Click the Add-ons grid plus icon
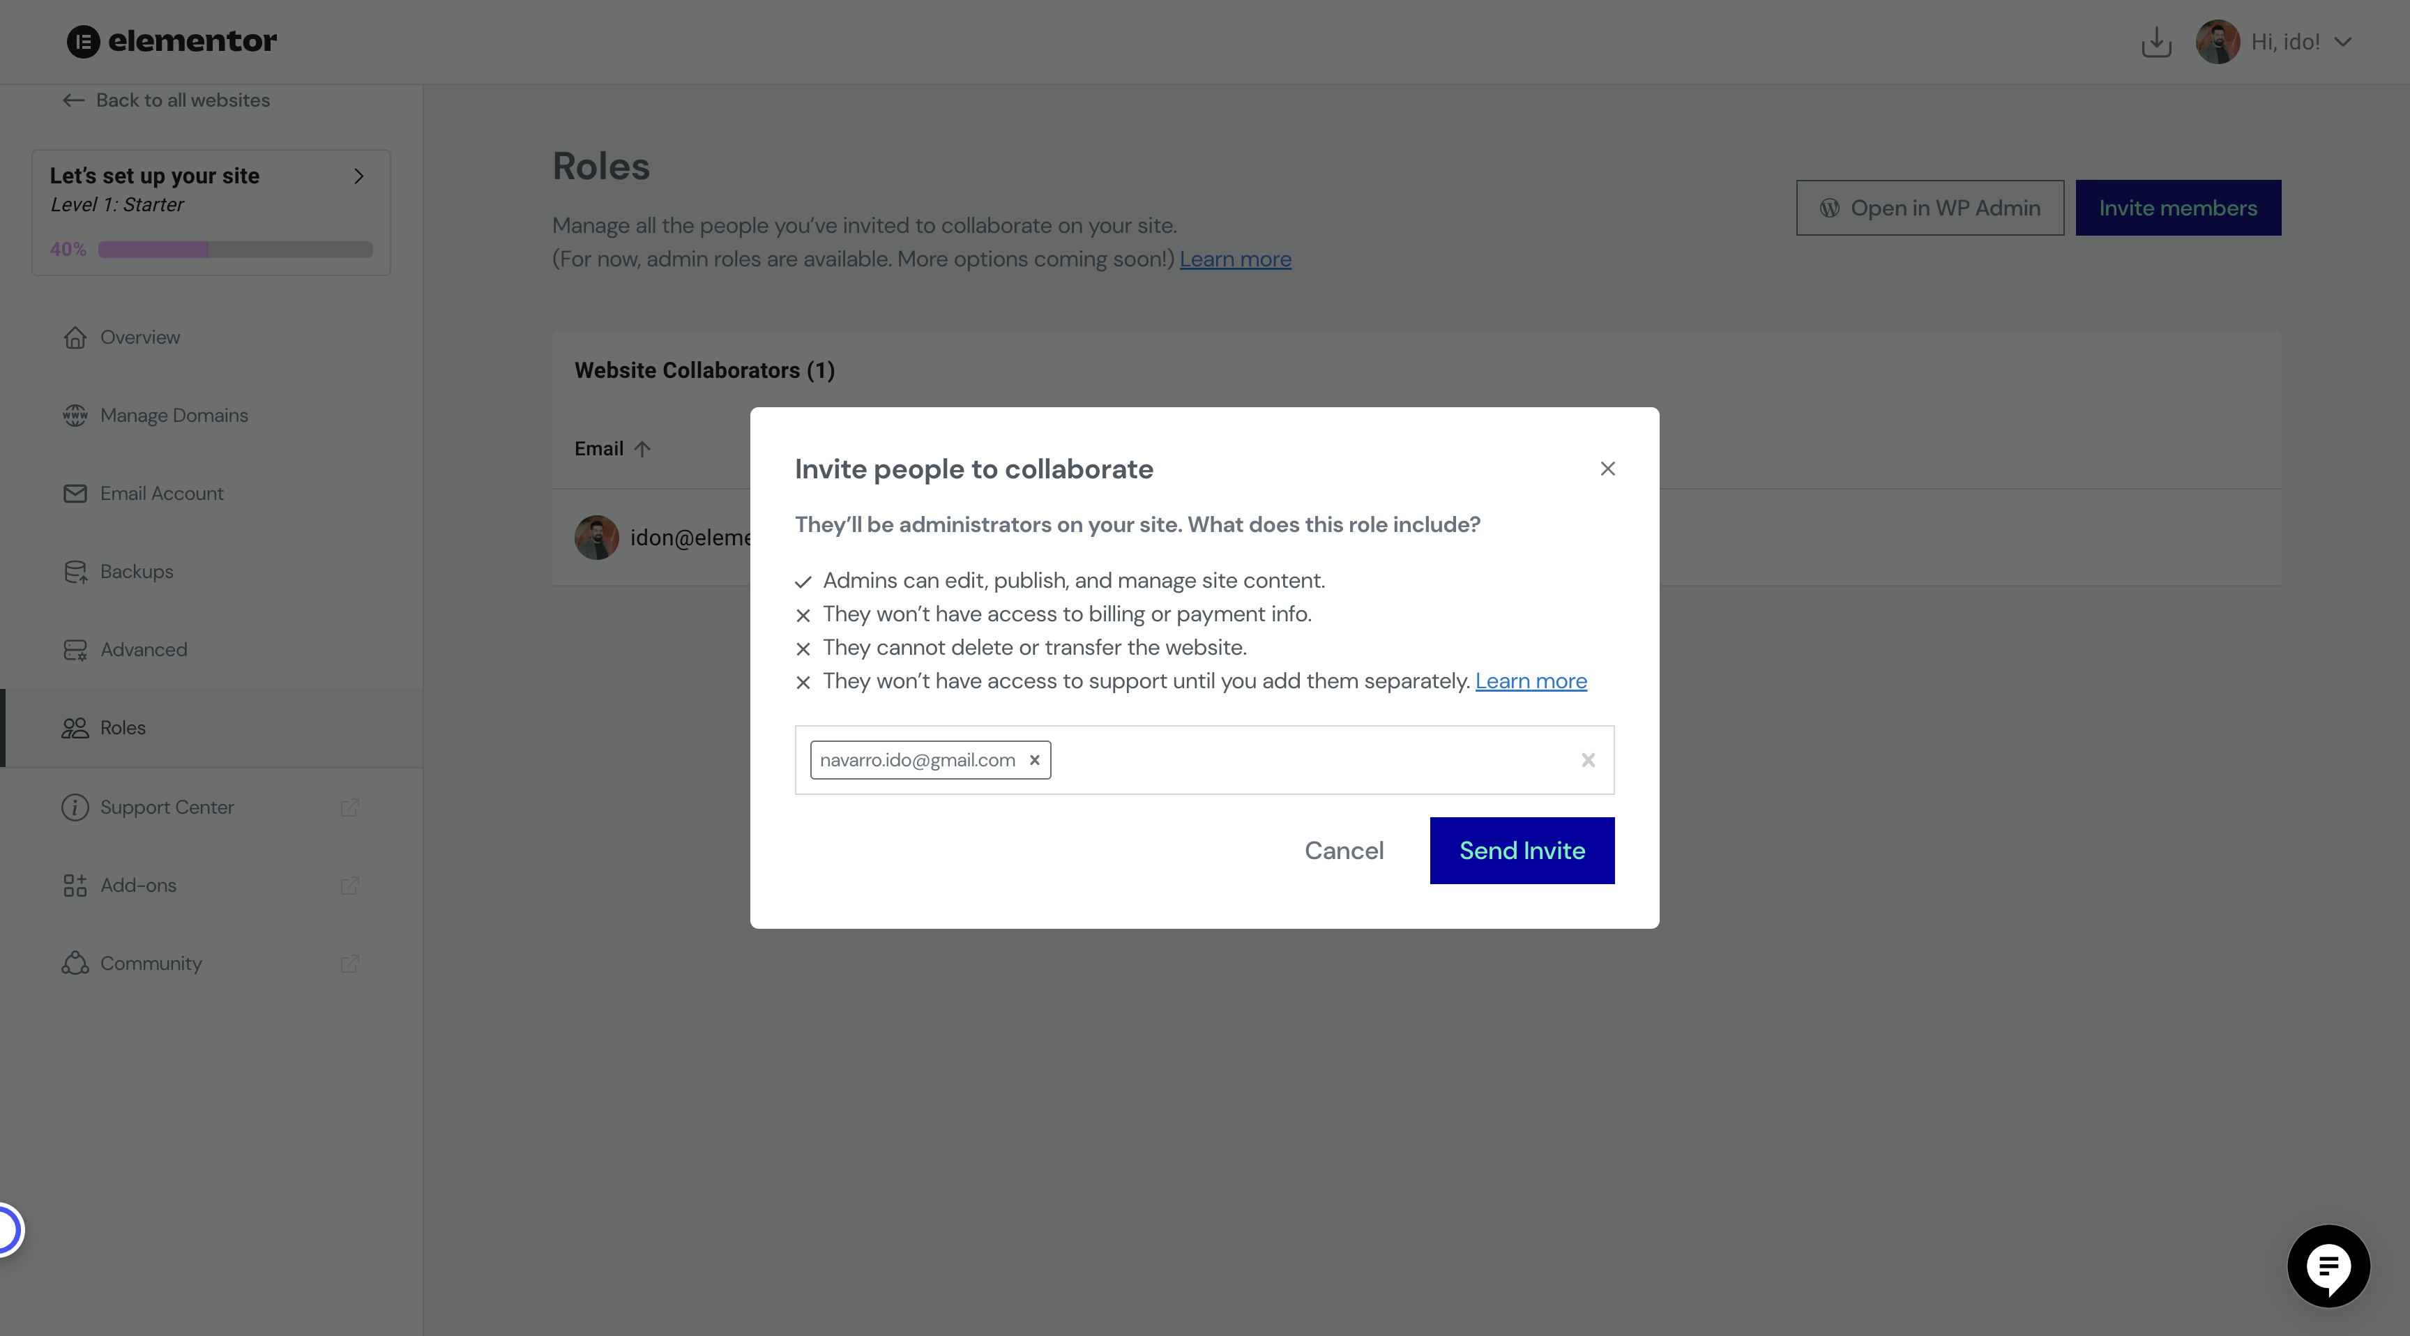 pos(75,885)
